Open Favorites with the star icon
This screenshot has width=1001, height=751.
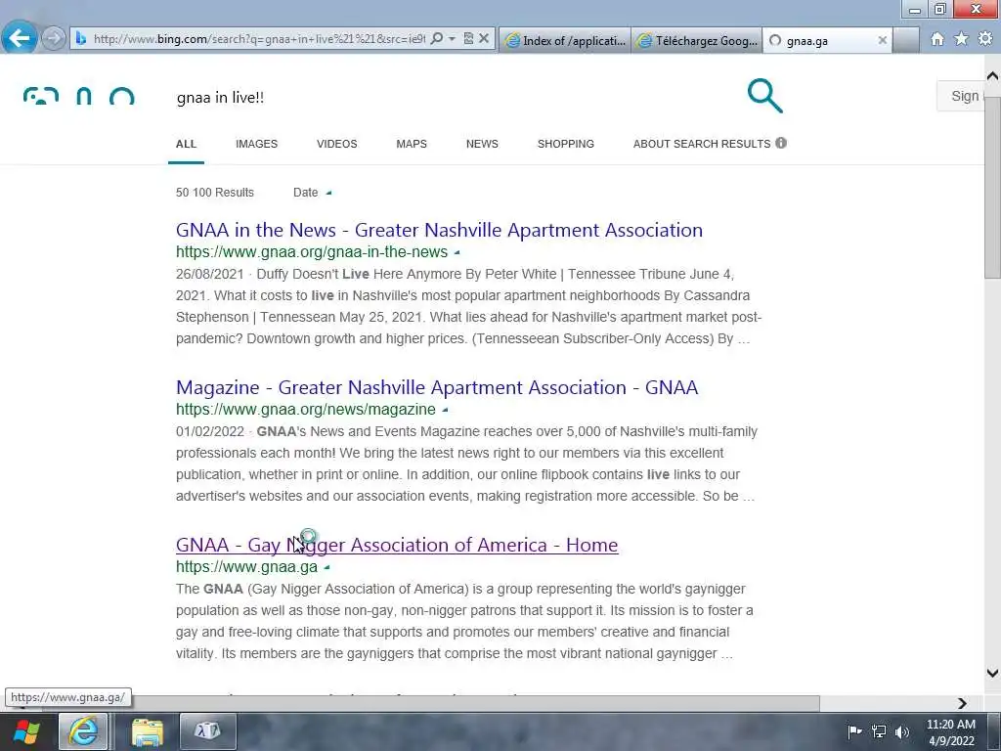pyautogui.click(x=962, y=39)
